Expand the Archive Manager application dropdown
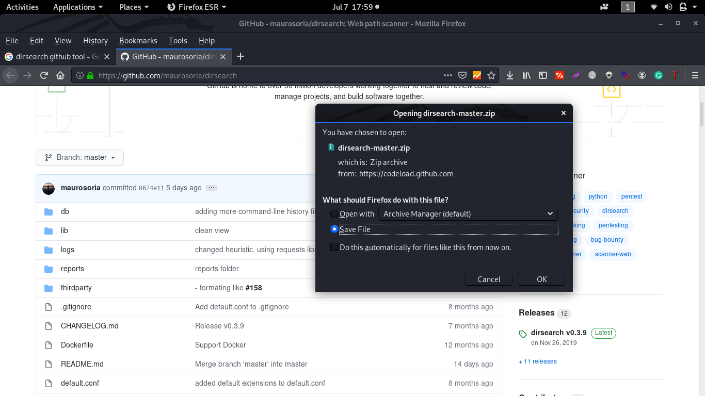 tap(468, 213)
